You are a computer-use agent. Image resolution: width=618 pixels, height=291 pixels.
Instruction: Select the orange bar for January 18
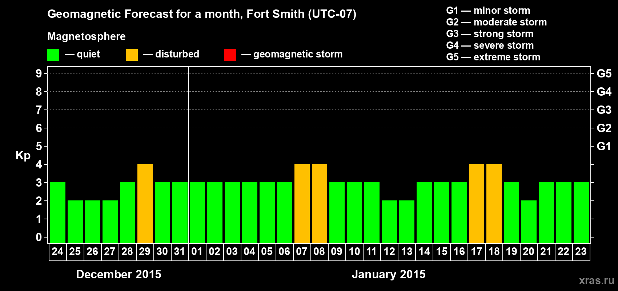click(x=494, y=203)
